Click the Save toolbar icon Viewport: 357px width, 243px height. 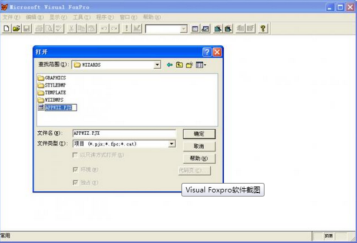27,29
